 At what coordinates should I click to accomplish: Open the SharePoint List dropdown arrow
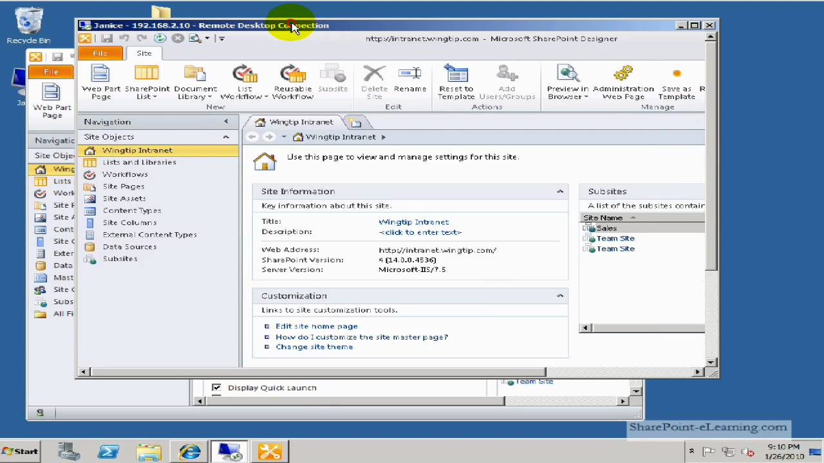point(155,97)
